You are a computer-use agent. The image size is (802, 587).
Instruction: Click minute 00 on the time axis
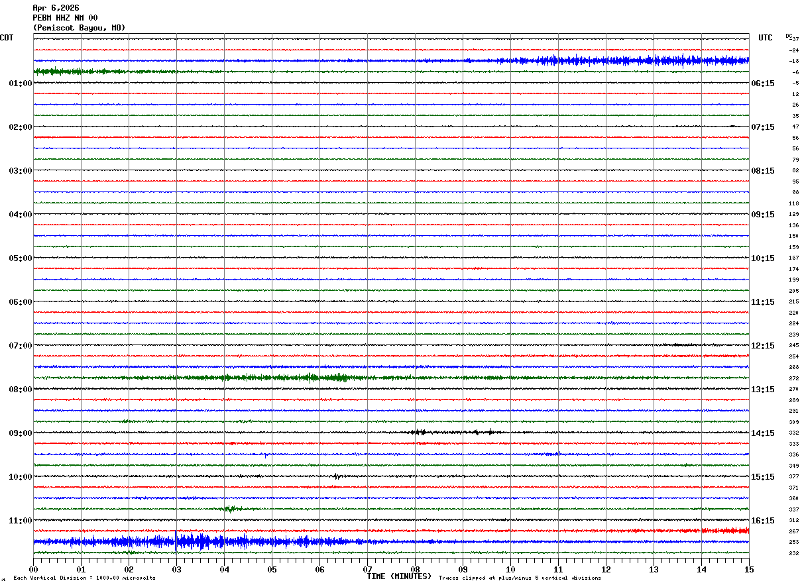[x=33, y=569]
